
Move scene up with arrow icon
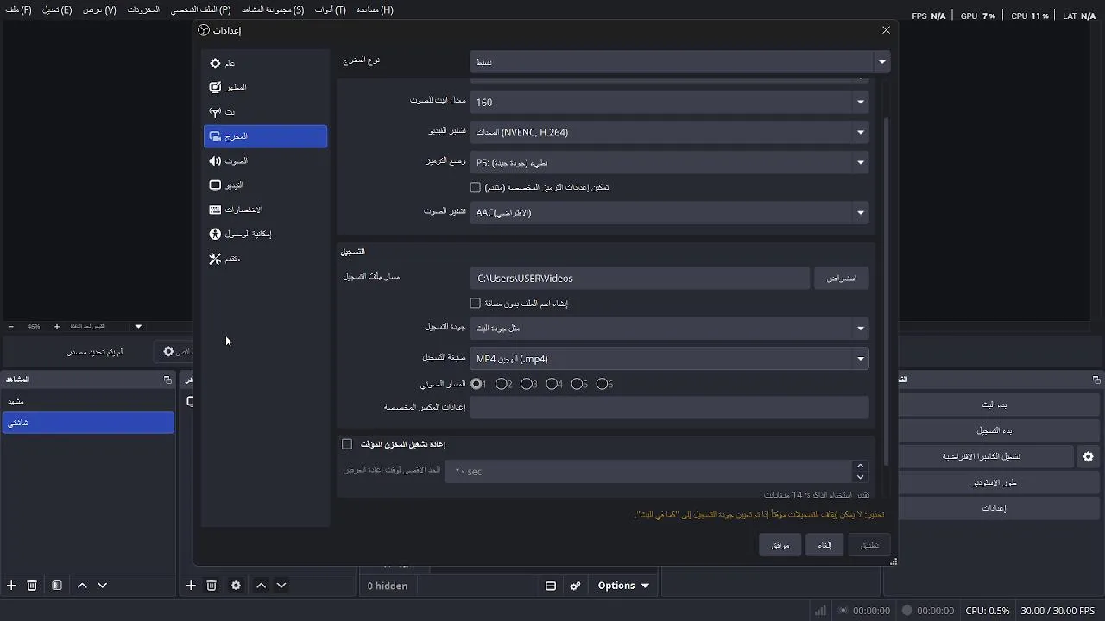(82, 586)
